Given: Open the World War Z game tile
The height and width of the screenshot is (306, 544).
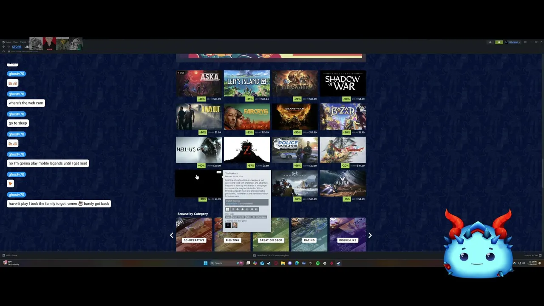Looking at the screenshot, I should point(246,152).
